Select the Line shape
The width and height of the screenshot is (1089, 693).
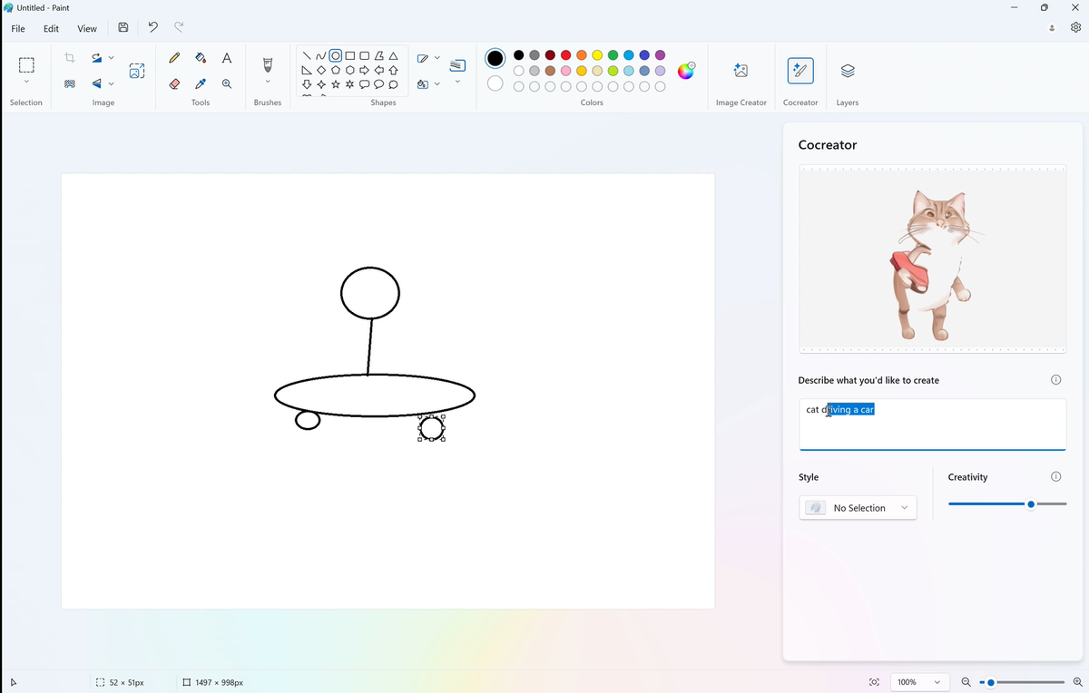[x=307, y=56]
